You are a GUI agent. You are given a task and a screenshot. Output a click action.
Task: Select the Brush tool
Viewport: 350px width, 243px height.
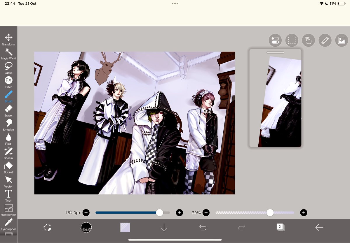click(8, 96)
